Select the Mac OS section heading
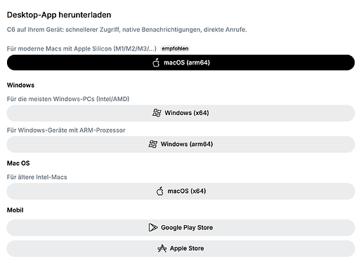This screenshot has height=263, width=361. 18,163
